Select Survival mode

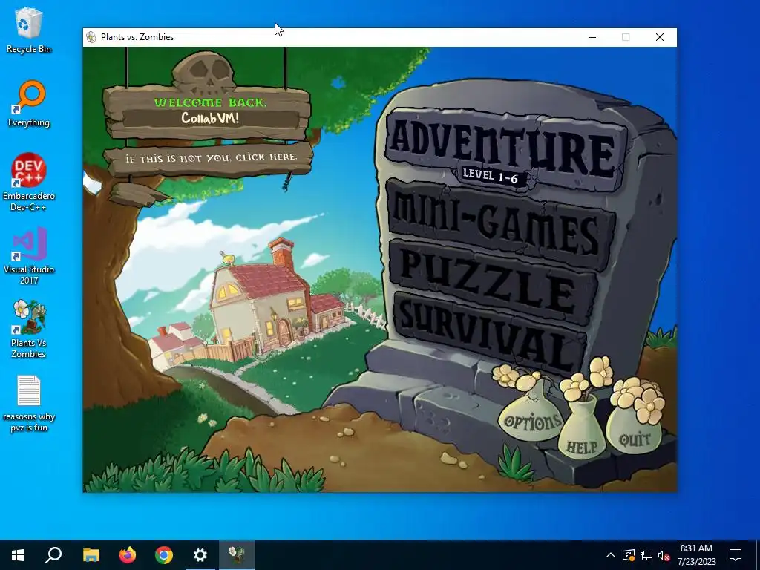tap(490, 333)
